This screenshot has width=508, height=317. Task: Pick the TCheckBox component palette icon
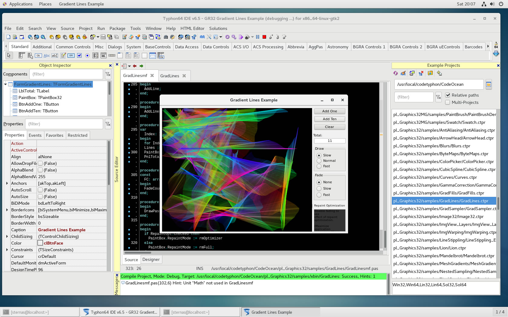[x=79, y=55]
